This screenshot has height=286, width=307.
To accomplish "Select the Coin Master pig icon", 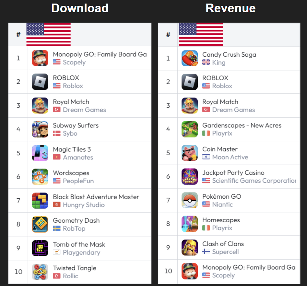I will point(190,153).
